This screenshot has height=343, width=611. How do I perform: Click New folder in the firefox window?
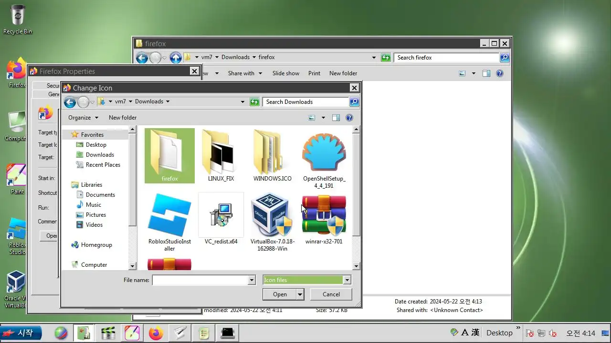[x=343, y=73]
